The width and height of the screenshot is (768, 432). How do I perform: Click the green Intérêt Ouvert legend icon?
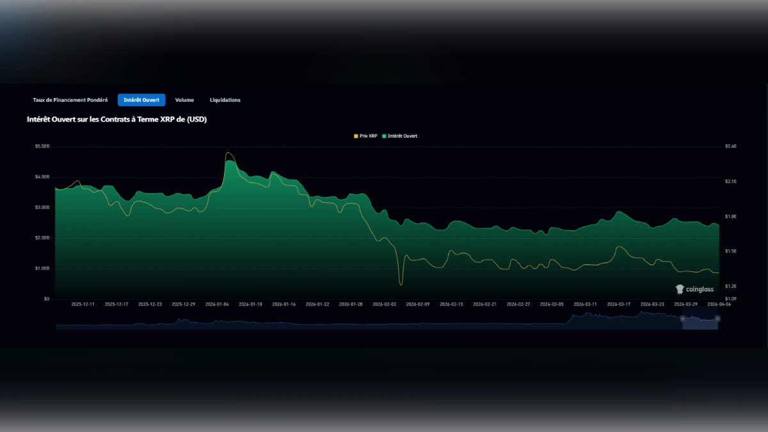pos(384,136)
